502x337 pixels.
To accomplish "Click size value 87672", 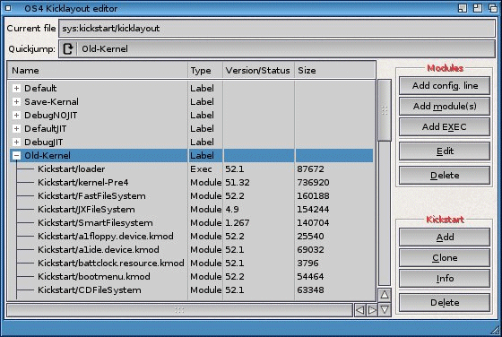I will [310, 169].
